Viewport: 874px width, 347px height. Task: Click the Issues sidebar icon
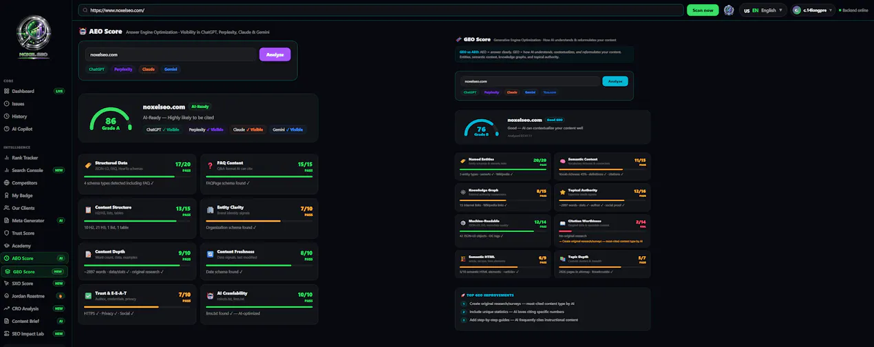pyautogui.click(x=7, y=103)
